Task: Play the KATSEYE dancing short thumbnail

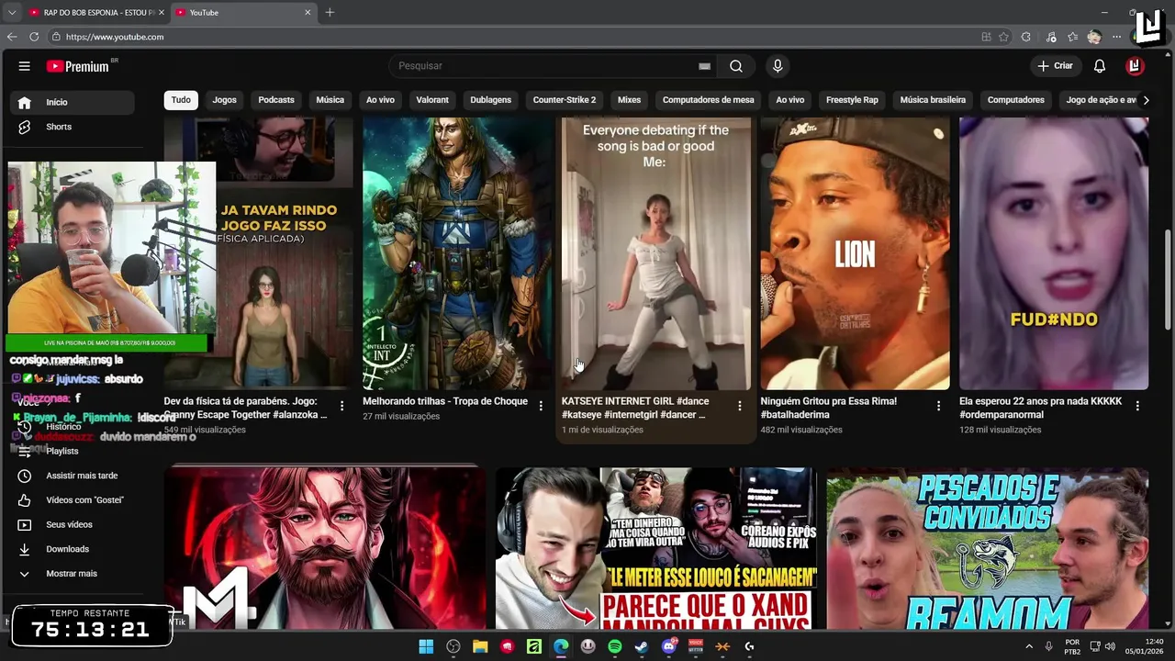Action: click(655, 253)
